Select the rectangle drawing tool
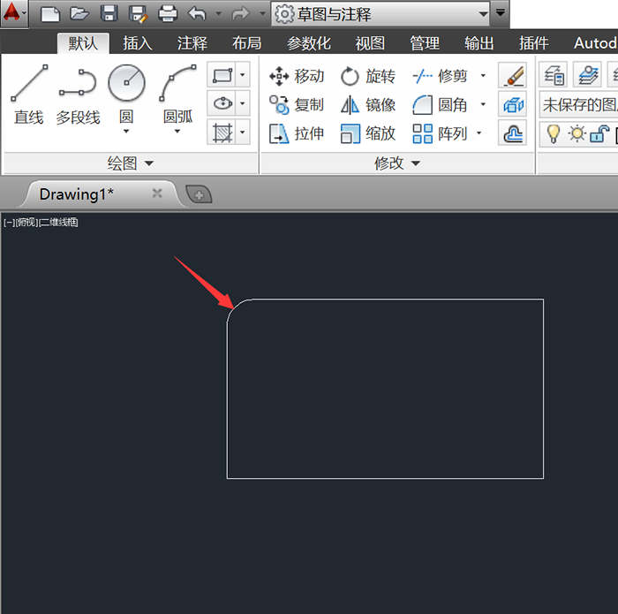Screen dimensions: 618x614 222,74
